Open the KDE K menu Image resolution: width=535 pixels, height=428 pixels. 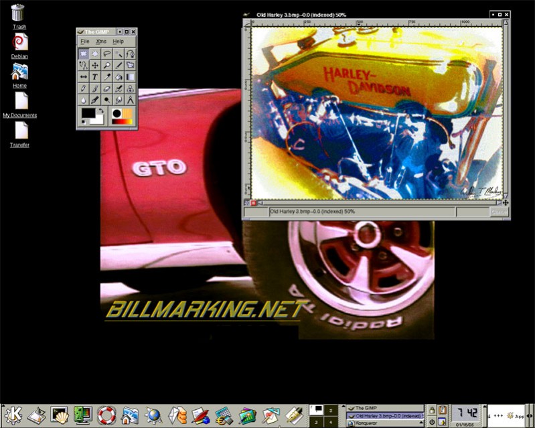(x=13, y=415)
